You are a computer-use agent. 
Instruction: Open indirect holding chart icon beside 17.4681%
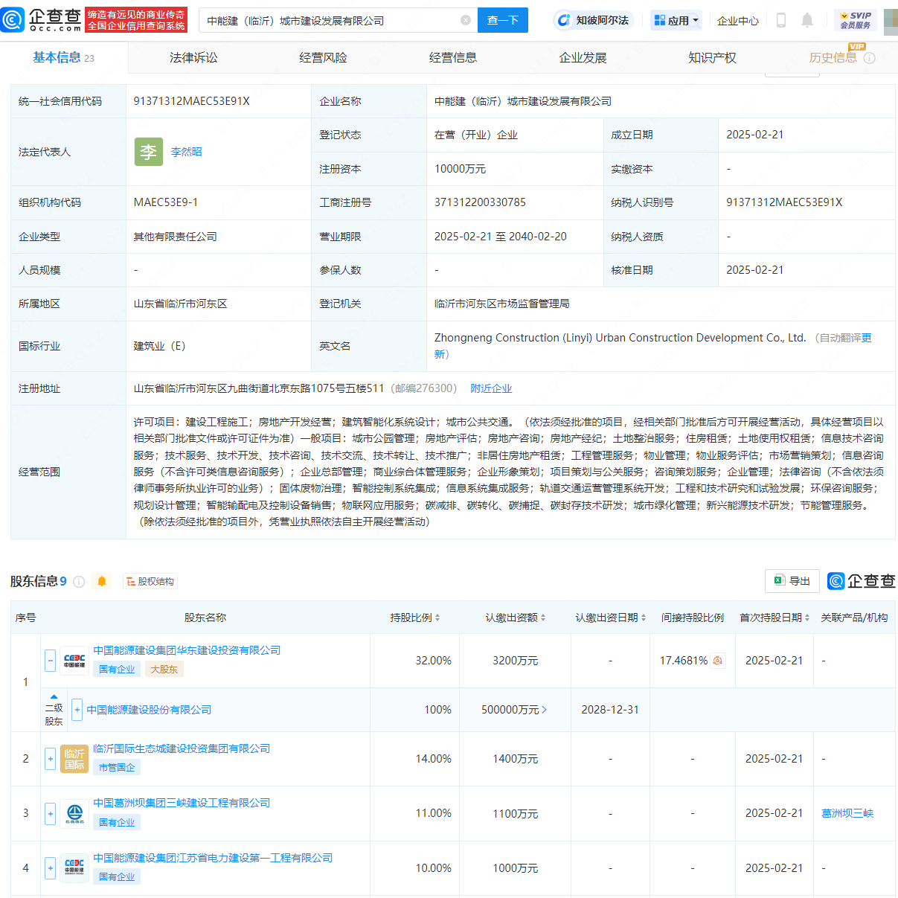(x=718, y=661)
